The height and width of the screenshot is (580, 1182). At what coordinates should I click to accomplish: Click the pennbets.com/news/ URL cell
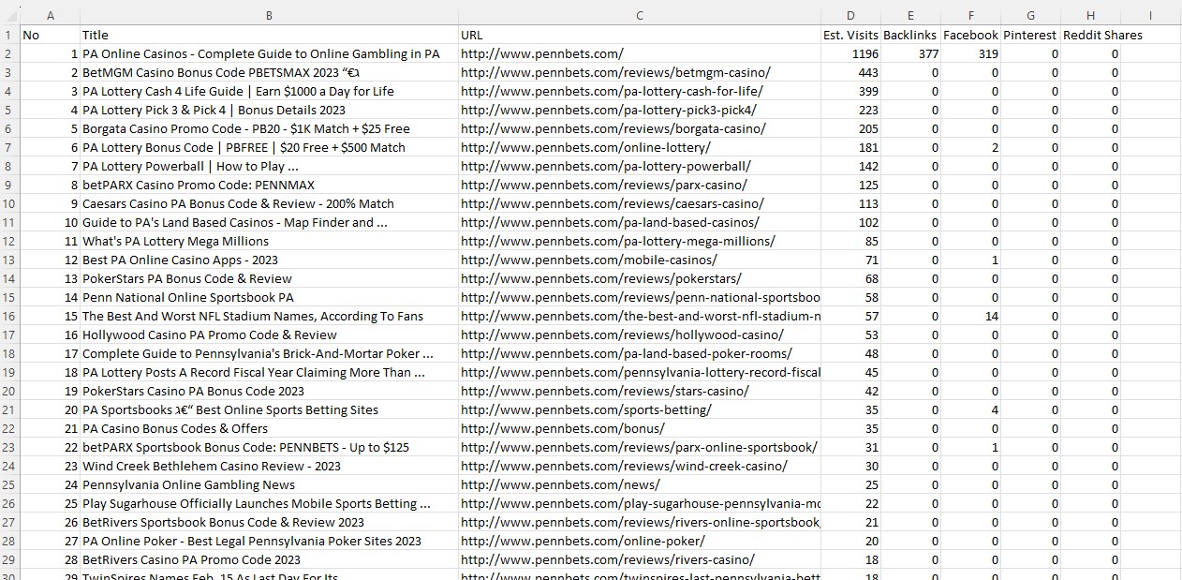639,484
